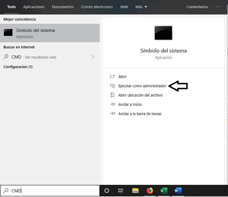Viewport: 228px width, 197px height.
Task: Click the web search magnifier icon beside CMD
Action: tap(6, 57)
